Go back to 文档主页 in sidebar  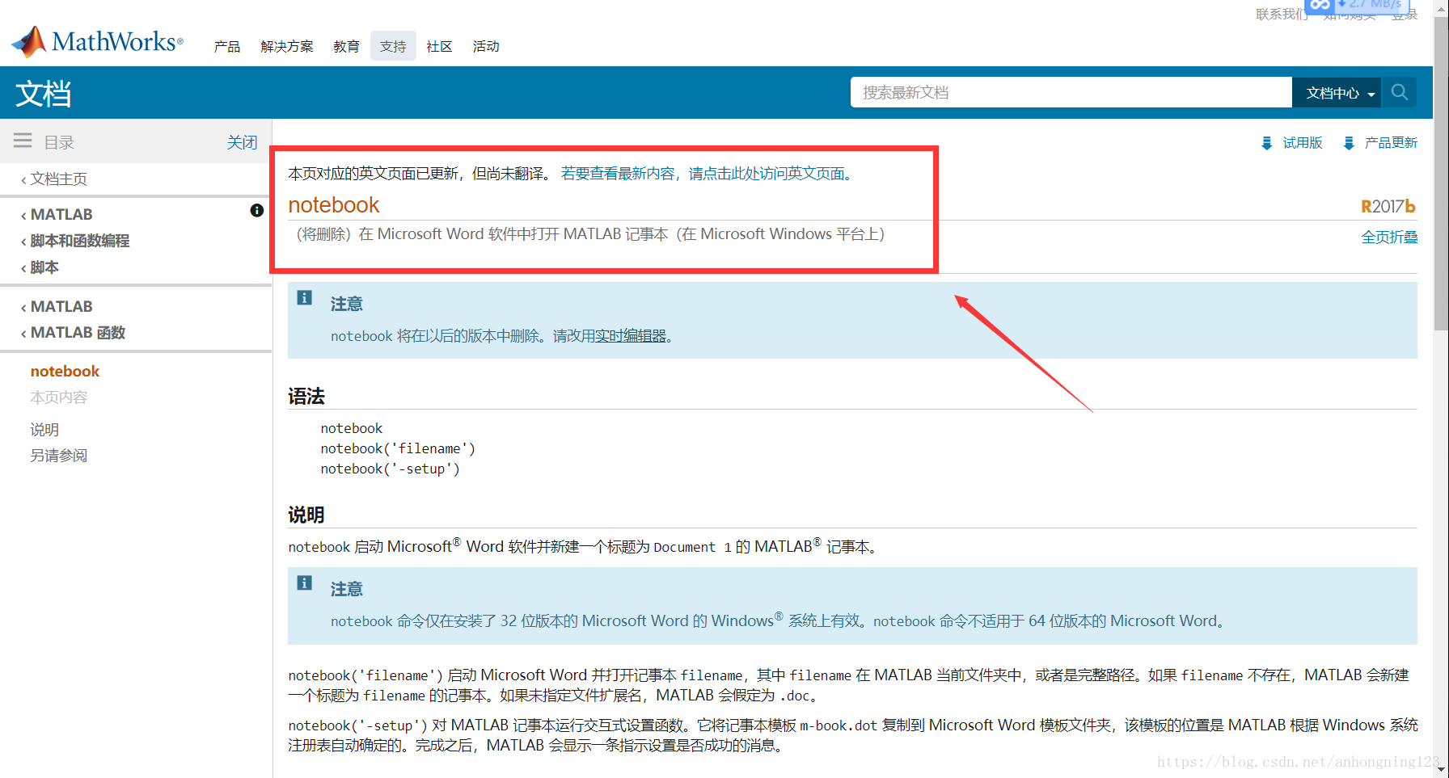tap(58, 179)
